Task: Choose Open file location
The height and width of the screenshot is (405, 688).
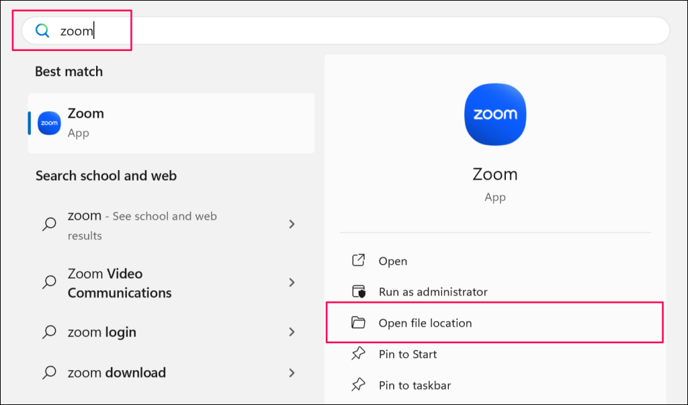Action: coord(425,323)
